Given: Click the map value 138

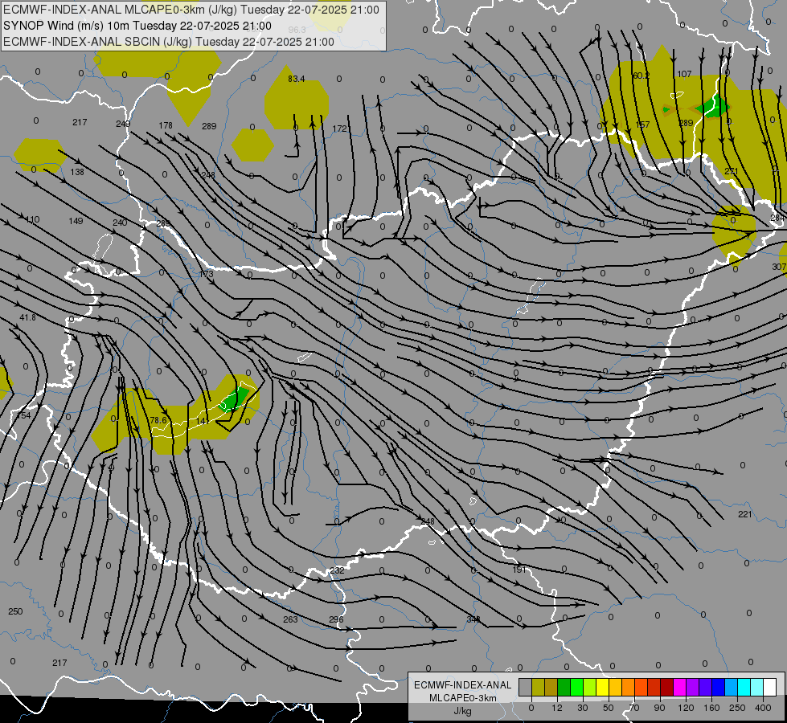Looking at the screenshot, I should [77, 172].
